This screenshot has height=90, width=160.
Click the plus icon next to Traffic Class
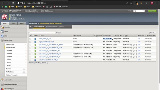click(24, 72)
